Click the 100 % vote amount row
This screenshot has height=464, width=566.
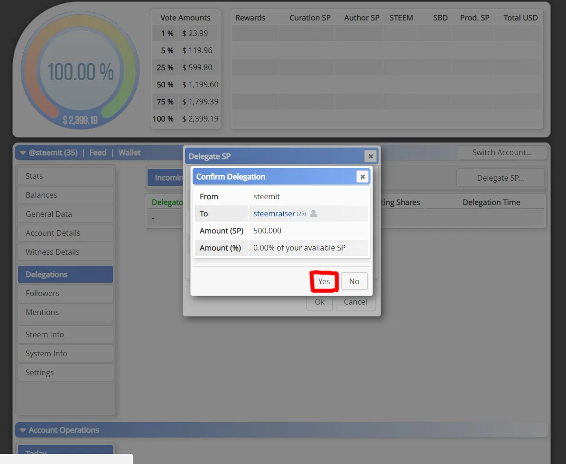186,119
